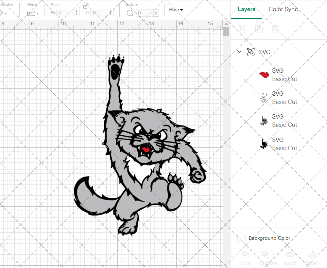Screen dimensions: 327x268
Task: Switch to the Color Sync tab
Action: [283, 9]
